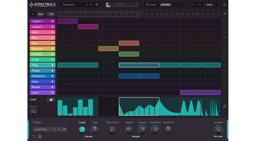Select previous Filter preset arrow
The height and width of the screenshot is (141, 256).
click(54, 129)
